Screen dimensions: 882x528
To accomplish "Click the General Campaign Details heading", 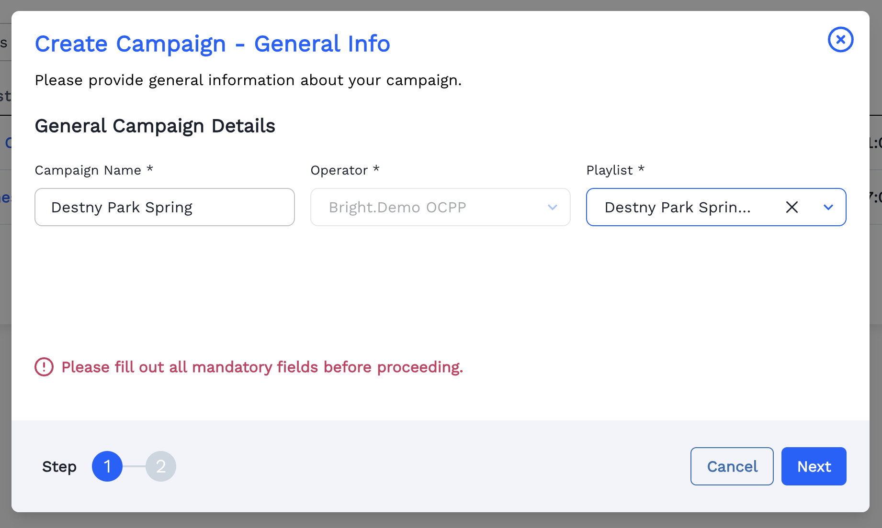I will [155, 126].
